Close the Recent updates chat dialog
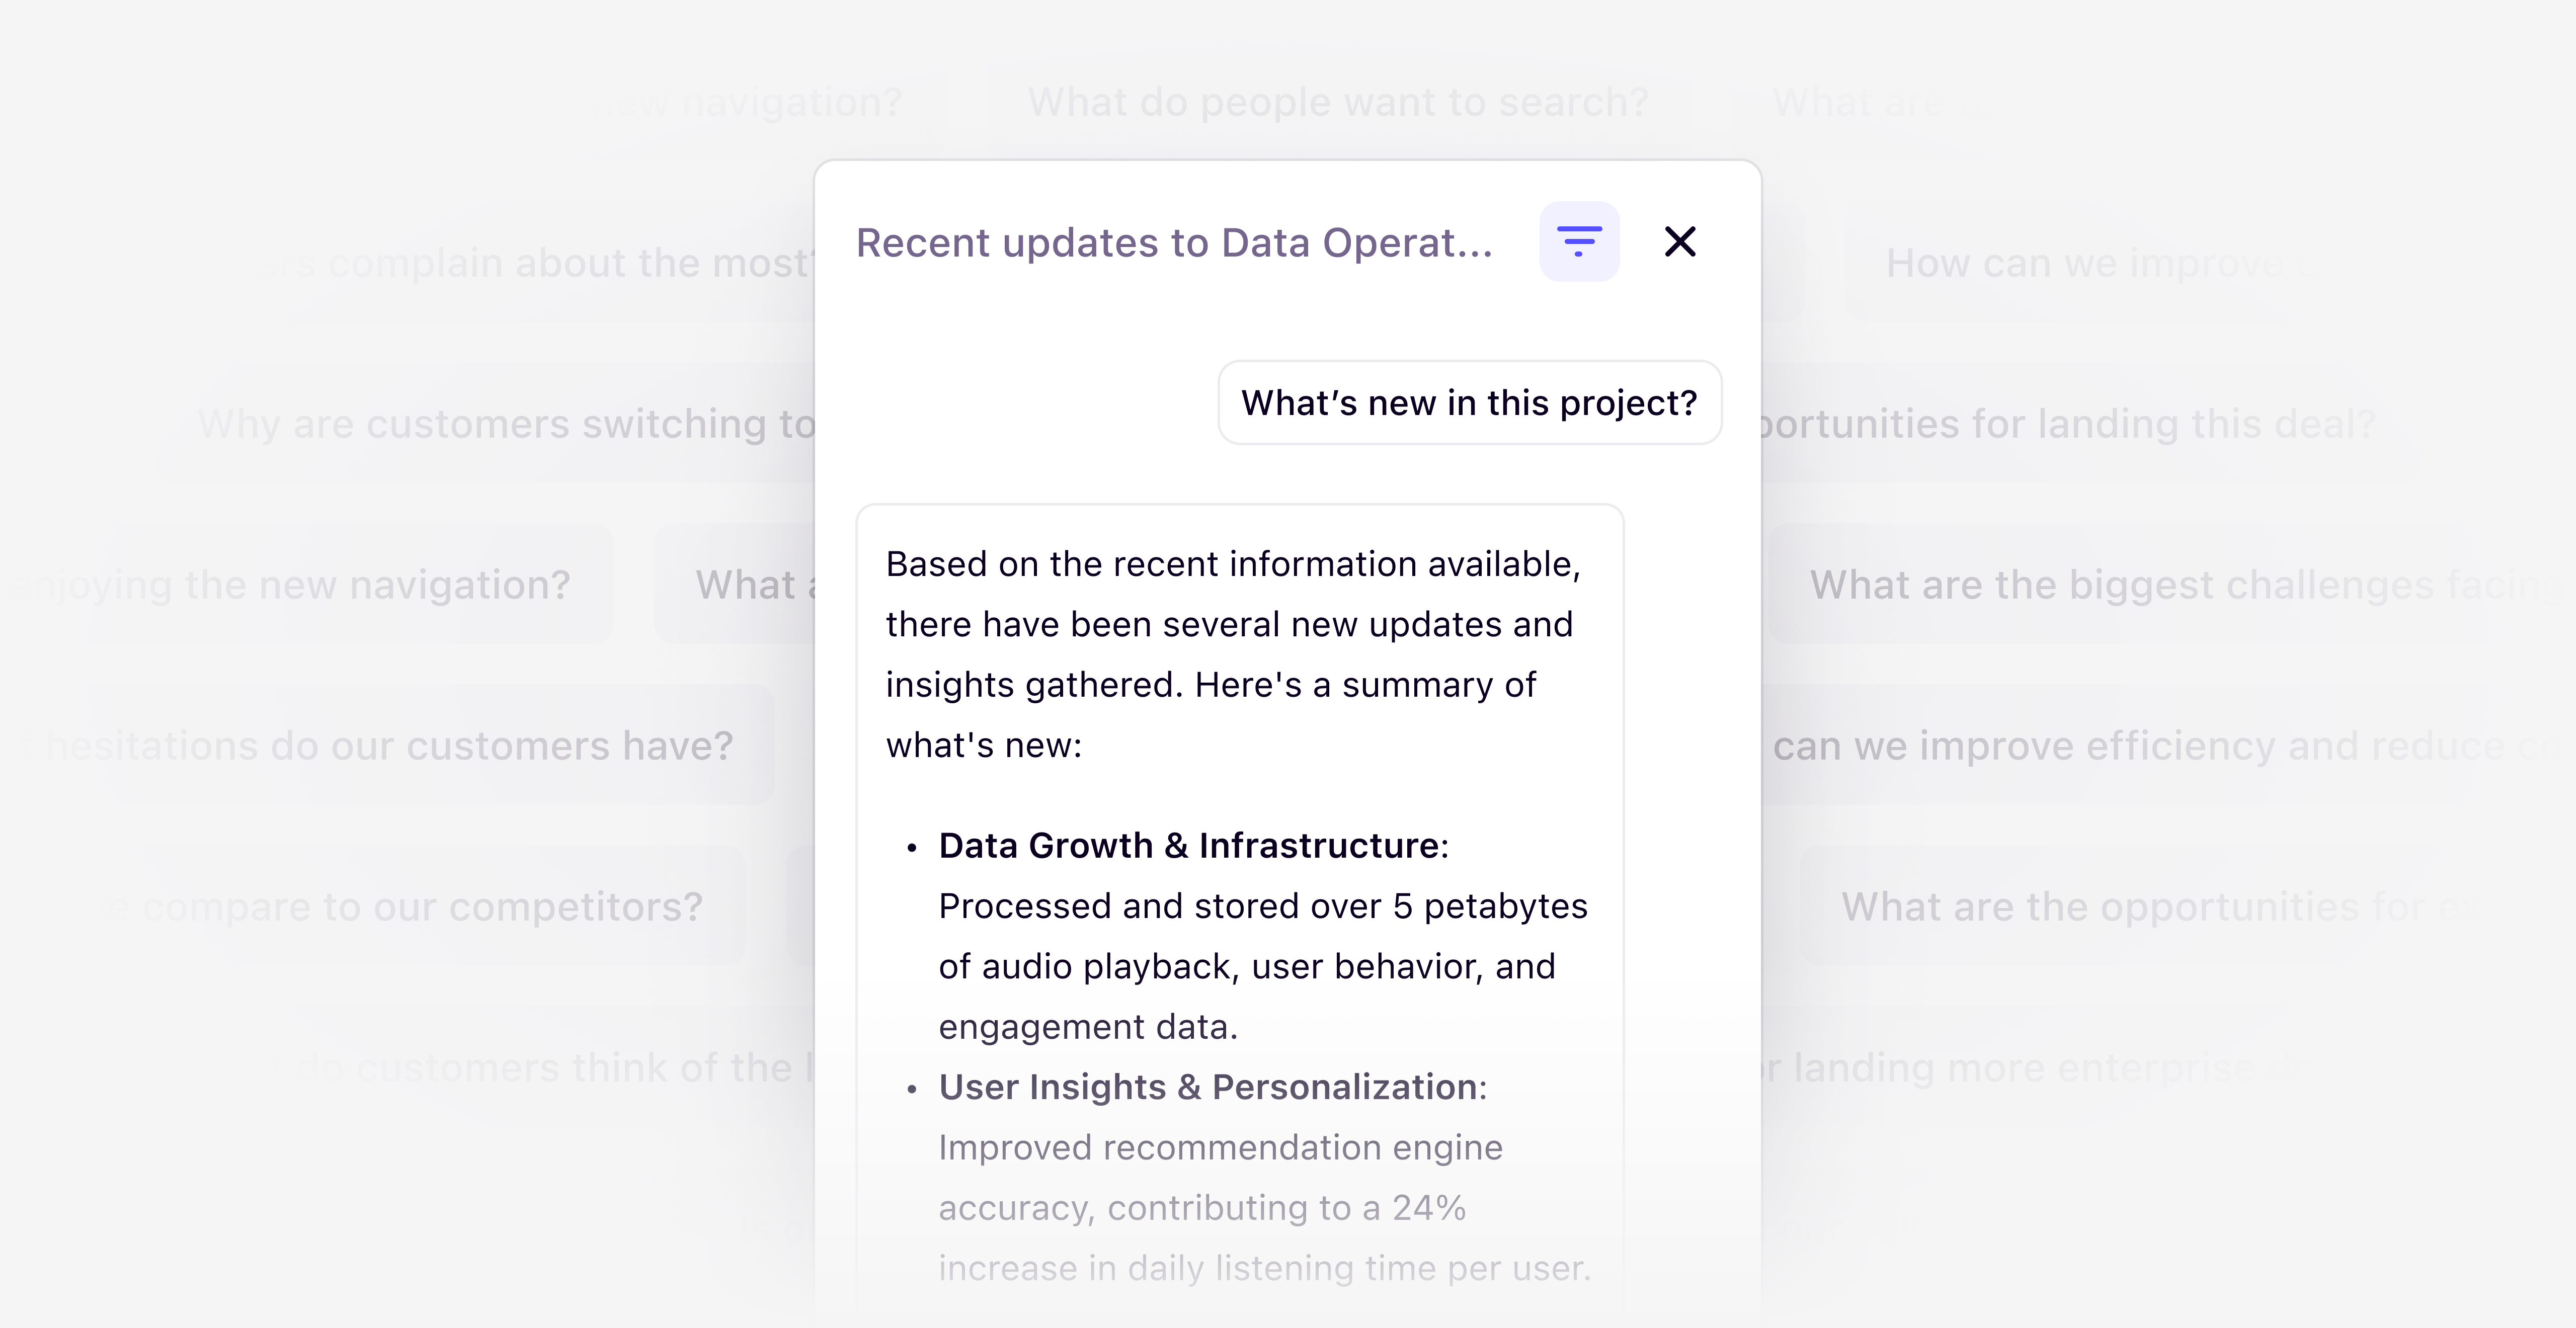 (x=1680, y=241)
